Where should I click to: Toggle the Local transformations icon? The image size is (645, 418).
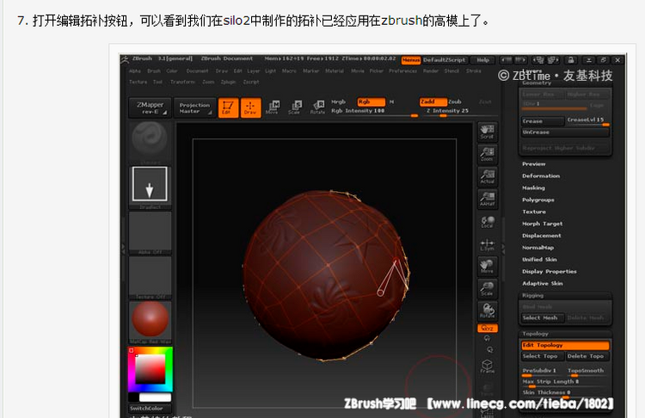pos(488,222)
